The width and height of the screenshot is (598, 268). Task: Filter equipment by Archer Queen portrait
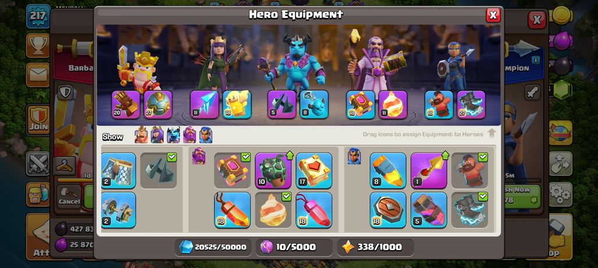point(157,135)
